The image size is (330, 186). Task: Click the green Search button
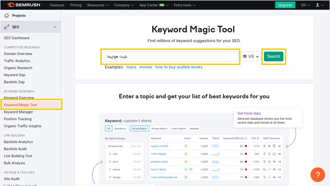[274, 56]
